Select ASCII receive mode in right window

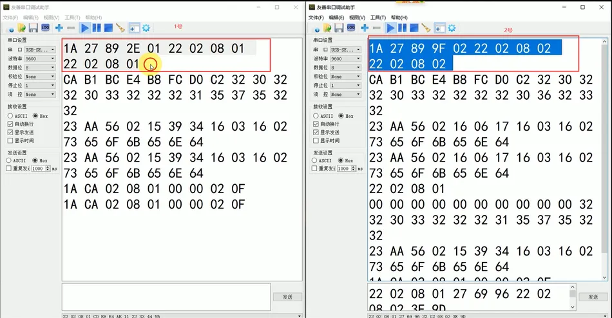(316, 116)
